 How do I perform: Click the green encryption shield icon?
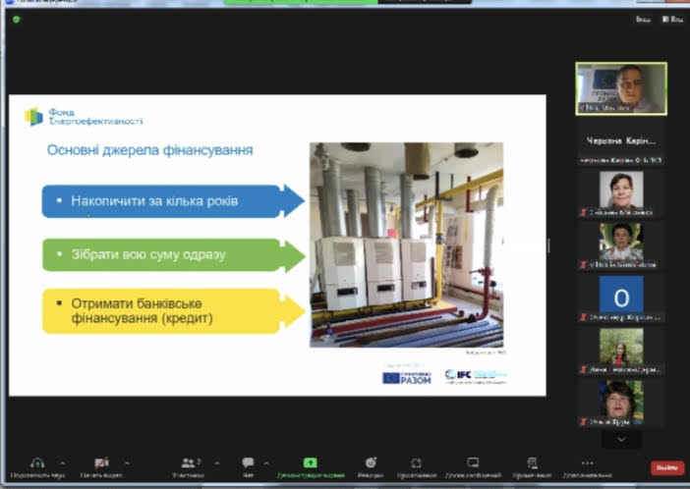click(17, 19)
